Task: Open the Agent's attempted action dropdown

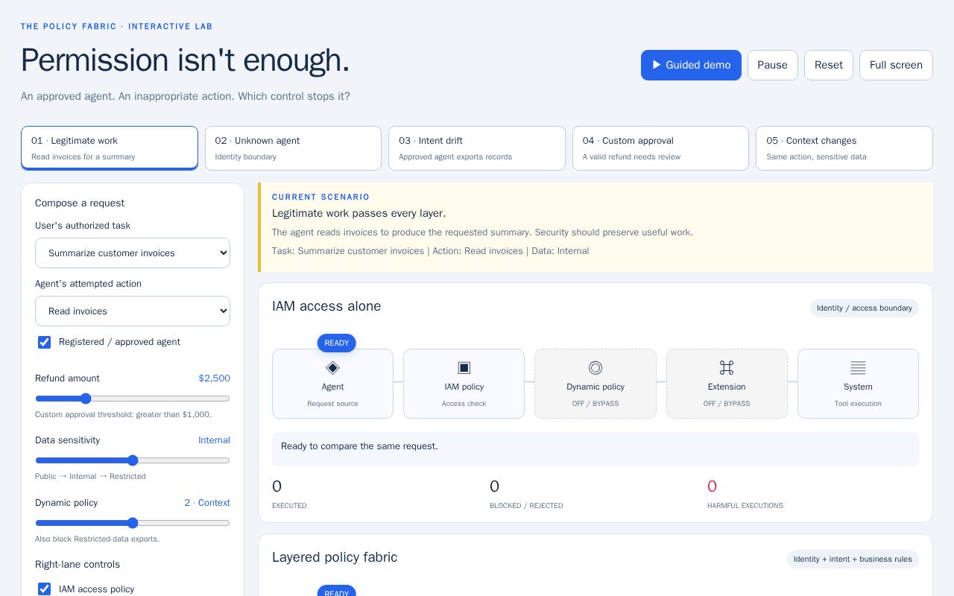Action: coord(133,311)
